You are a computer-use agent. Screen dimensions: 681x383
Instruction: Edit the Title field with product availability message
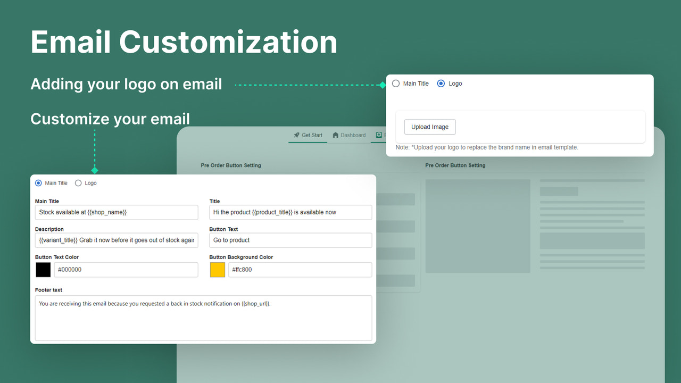coord(290,212)
